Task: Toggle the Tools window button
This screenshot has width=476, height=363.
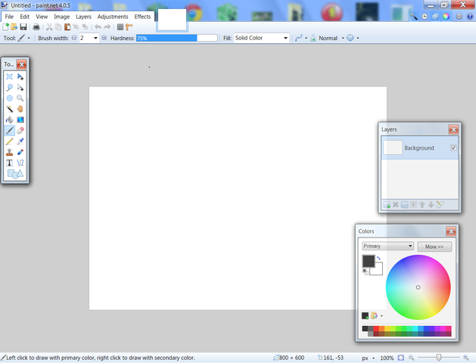Action: [413, 17]
